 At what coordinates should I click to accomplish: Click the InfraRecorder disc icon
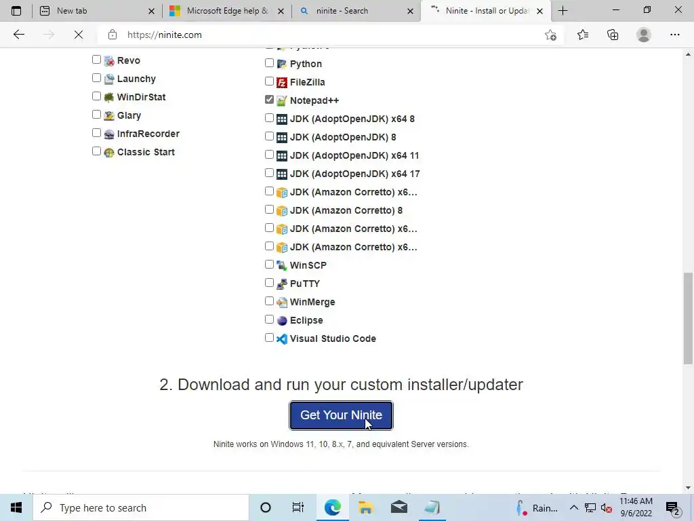coord(109,134)
